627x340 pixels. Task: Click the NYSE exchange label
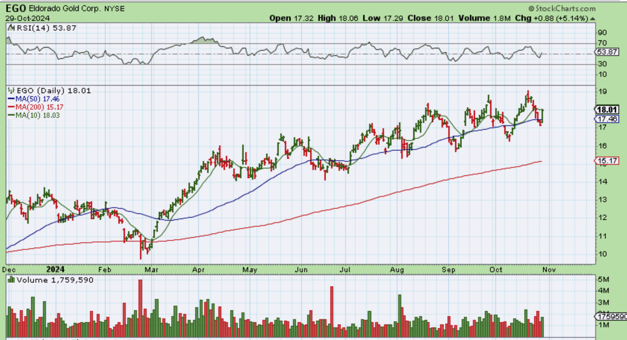click(115, 9)
